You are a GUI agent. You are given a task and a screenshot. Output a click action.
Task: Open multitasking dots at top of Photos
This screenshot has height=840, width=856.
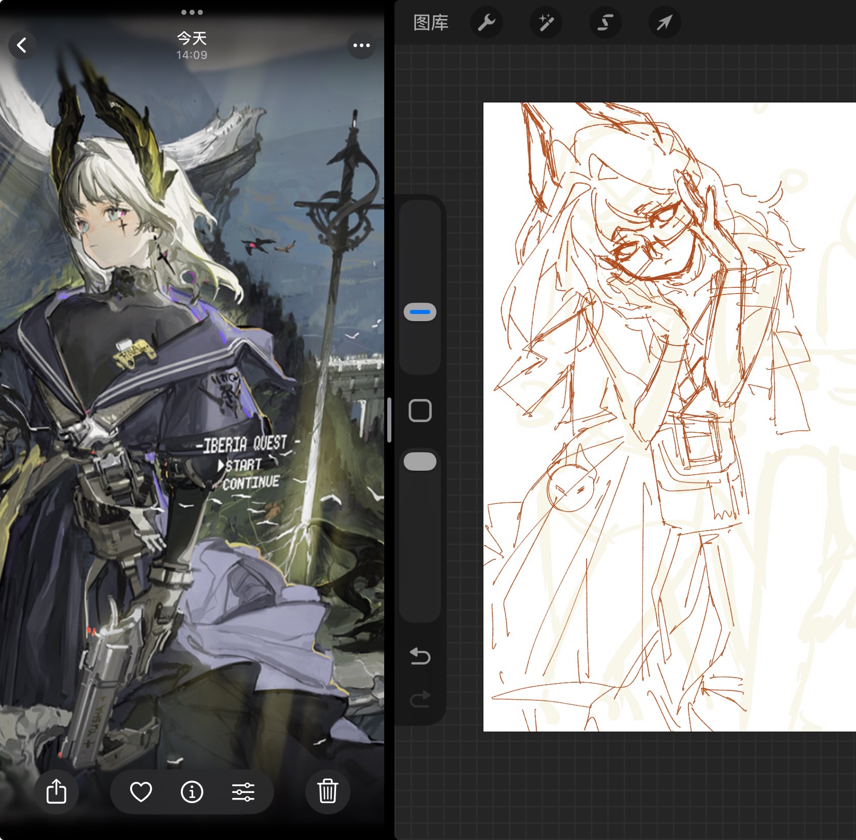pos(192,12)
